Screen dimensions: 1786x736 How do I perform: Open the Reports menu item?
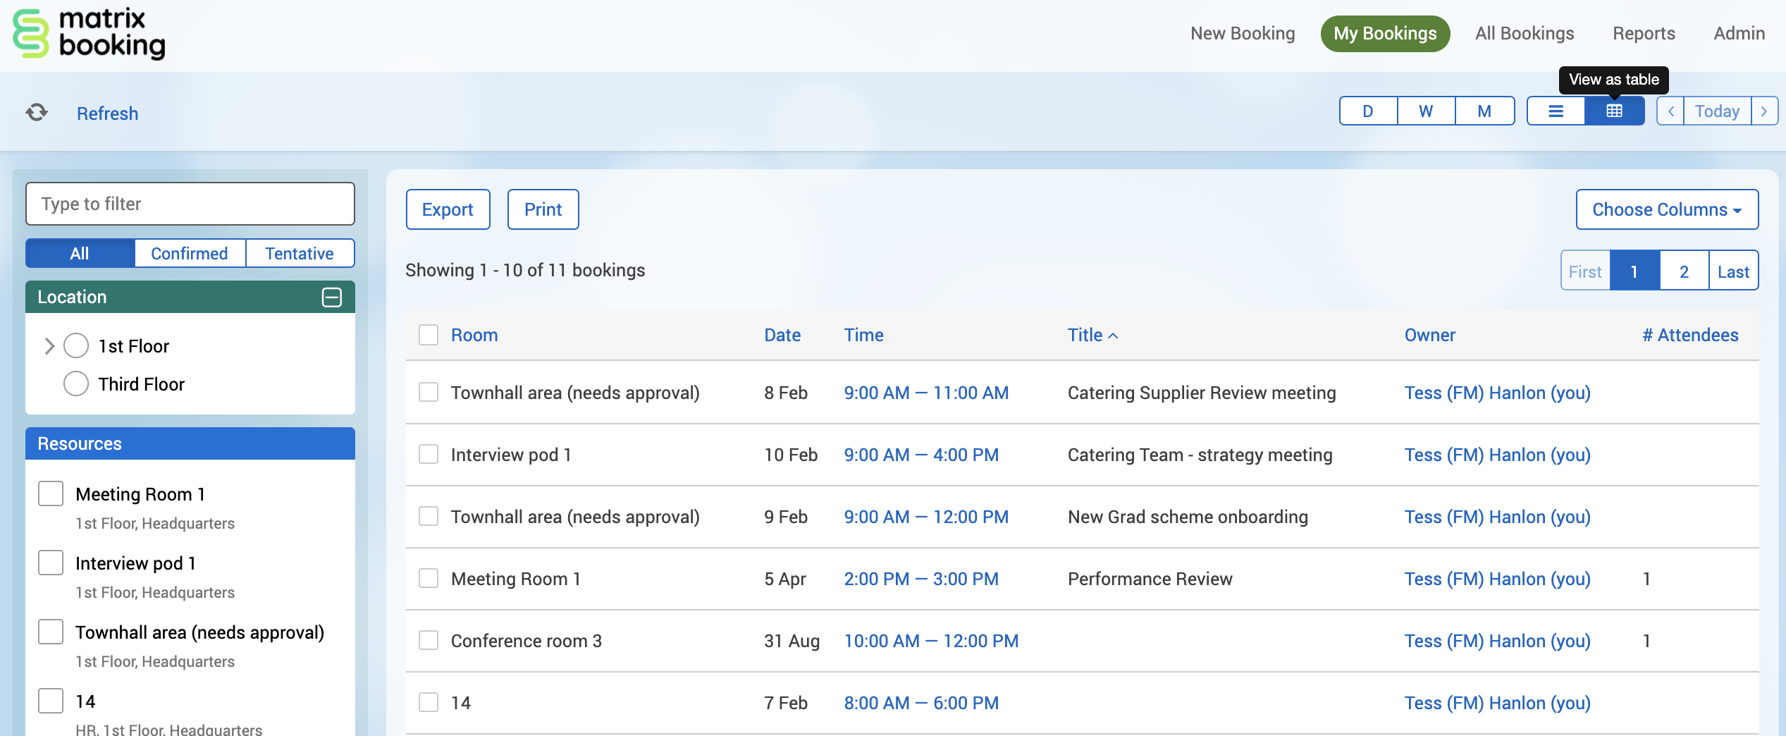1644,33
